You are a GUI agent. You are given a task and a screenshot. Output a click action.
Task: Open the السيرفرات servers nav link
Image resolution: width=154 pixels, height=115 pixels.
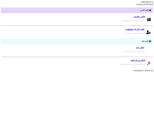tap(139, 4)
